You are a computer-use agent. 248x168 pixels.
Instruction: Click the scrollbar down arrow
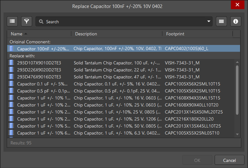point(237,135)
